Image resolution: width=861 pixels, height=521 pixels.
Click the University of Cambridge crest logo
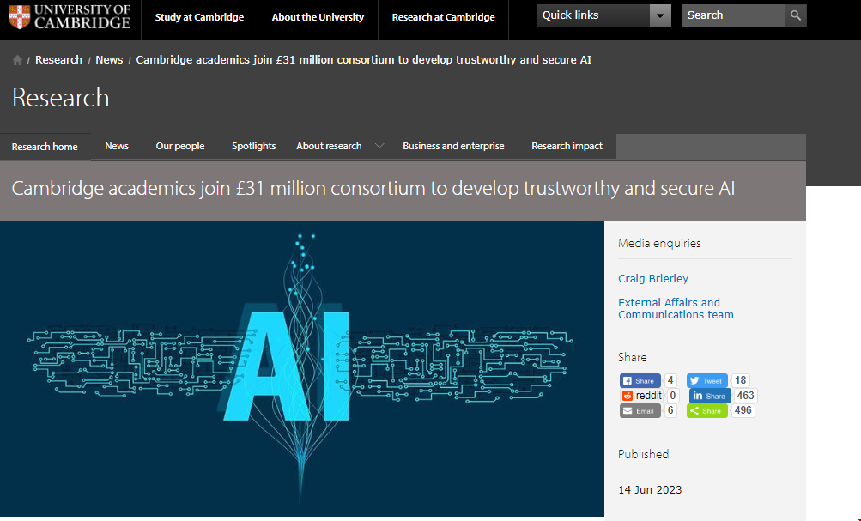point(19,16)
